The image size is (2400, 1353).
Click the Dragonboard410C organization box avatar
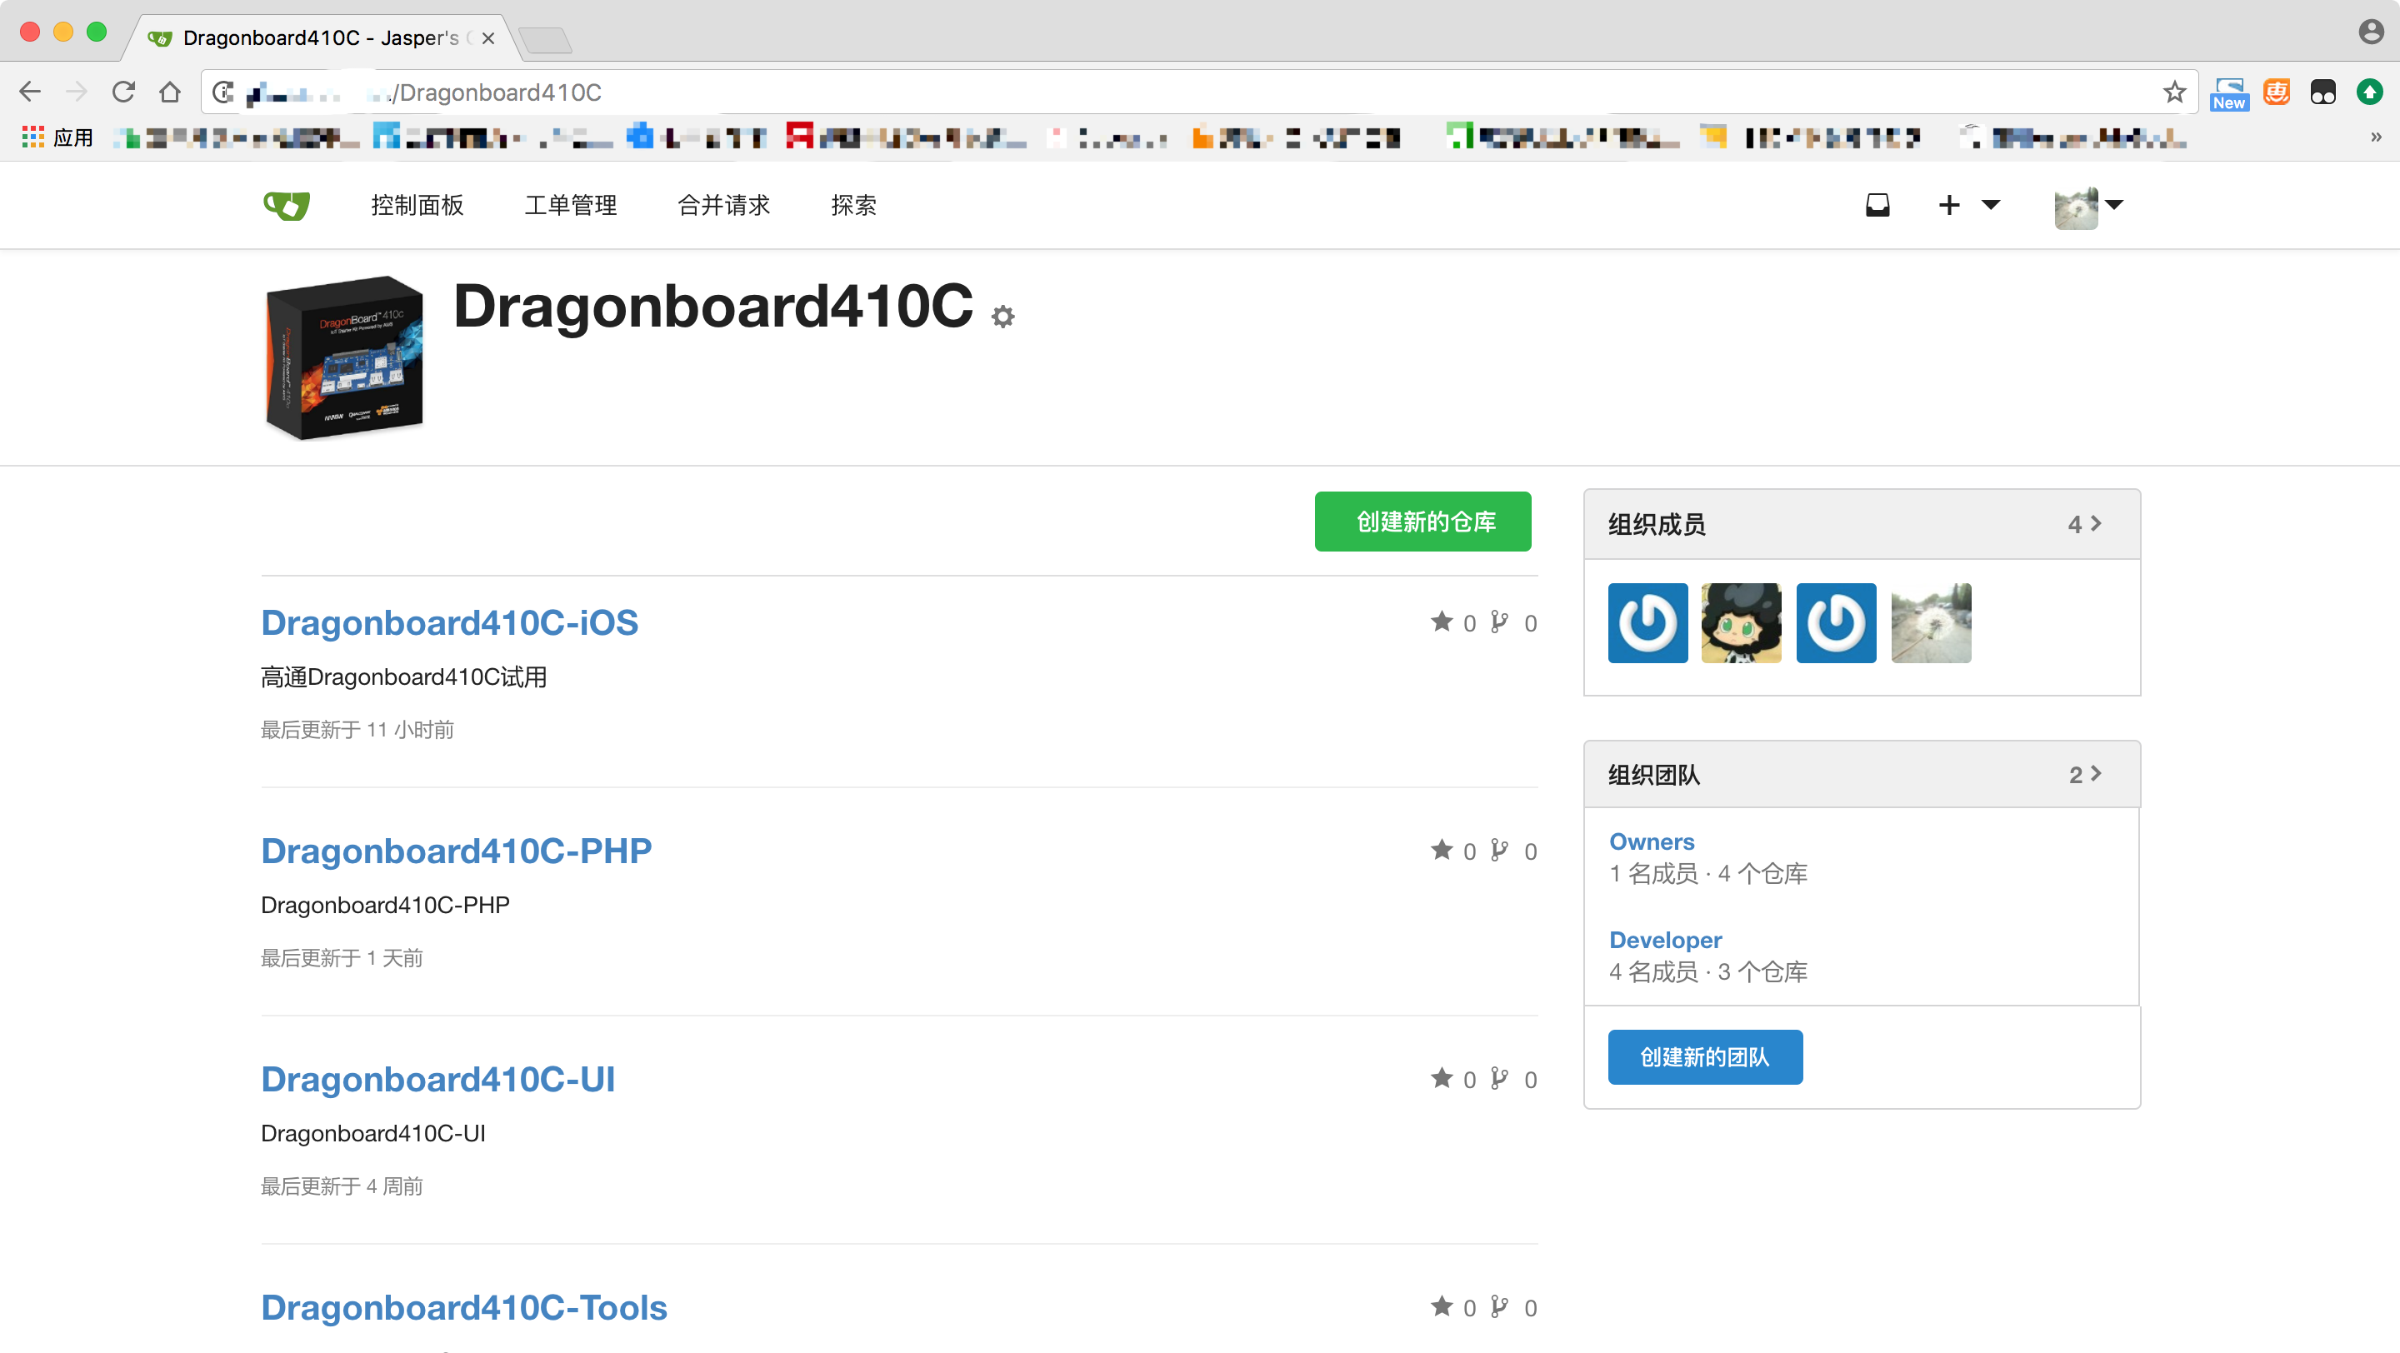pyautogui.click(x=344, y=357)
